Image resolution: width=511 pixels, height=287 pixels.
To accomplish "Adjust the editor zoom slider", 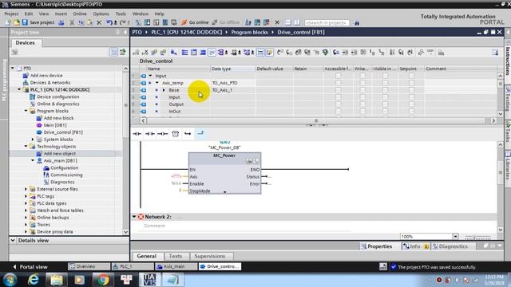I will (477, 238).
